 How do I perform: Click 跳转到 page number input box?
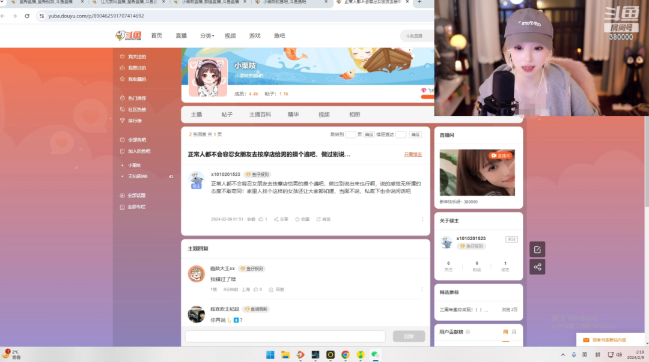(x=350, y=134)
